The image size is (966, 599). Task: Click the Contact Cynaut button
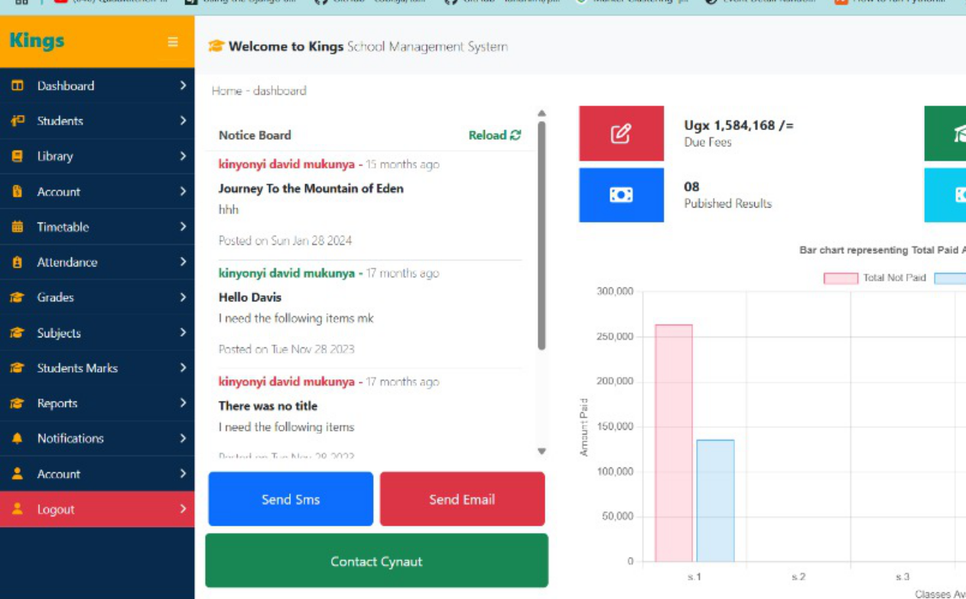click(376, 562)
